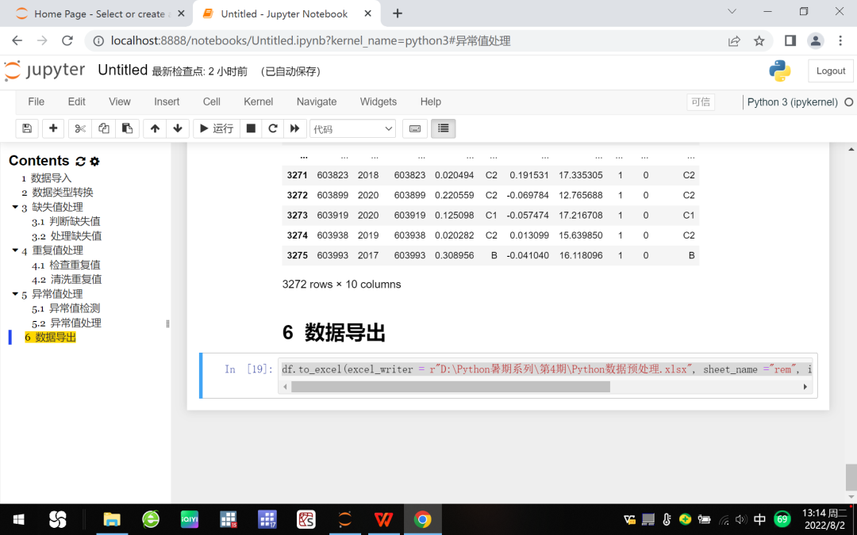Run the cell with 运行 button
Screen dimensions: 857x535
(217, 128)
